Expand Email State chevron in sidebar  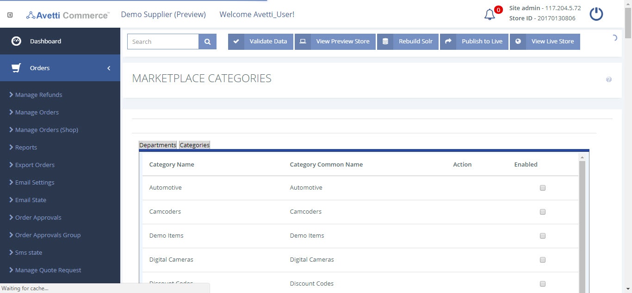pyautogui.click(x=11, y=200)
